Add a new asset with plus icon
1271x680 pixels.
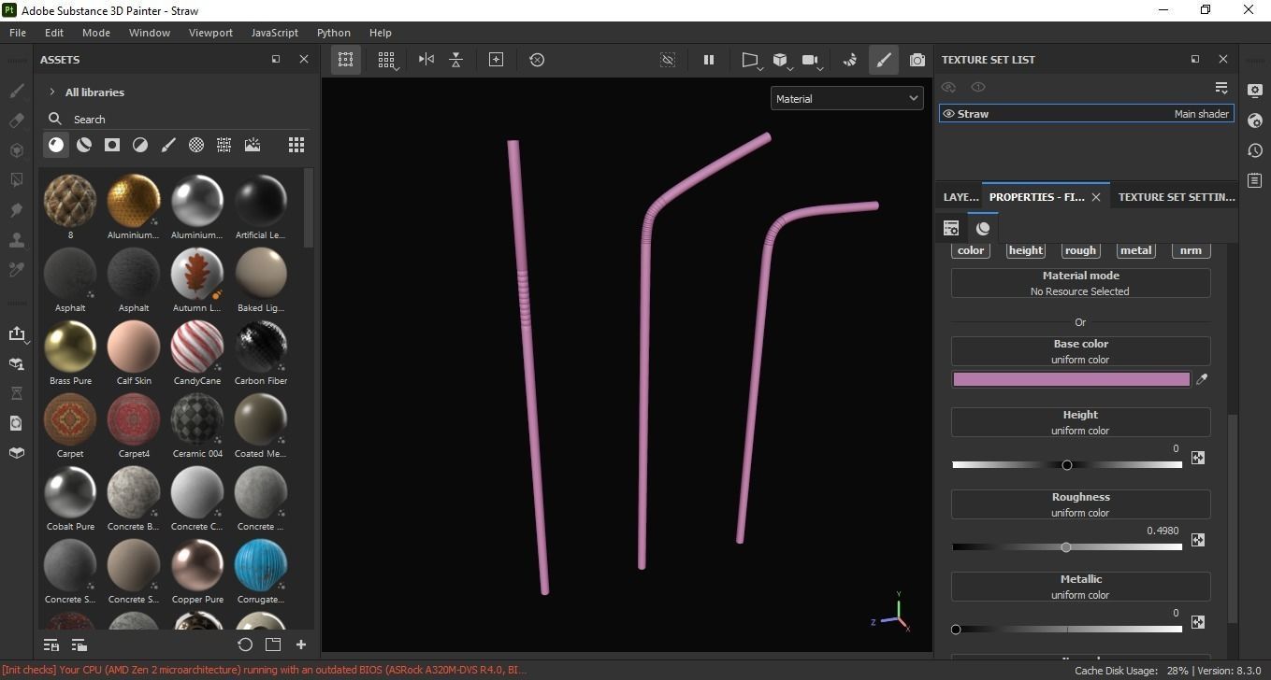301,645
